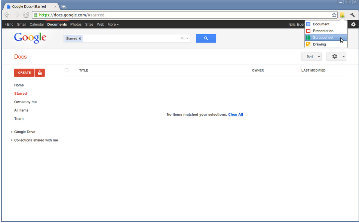The width and height of the screenshot is (359, 223).
Task: Clear the search box with the gray X
Action: click(182, 38)
